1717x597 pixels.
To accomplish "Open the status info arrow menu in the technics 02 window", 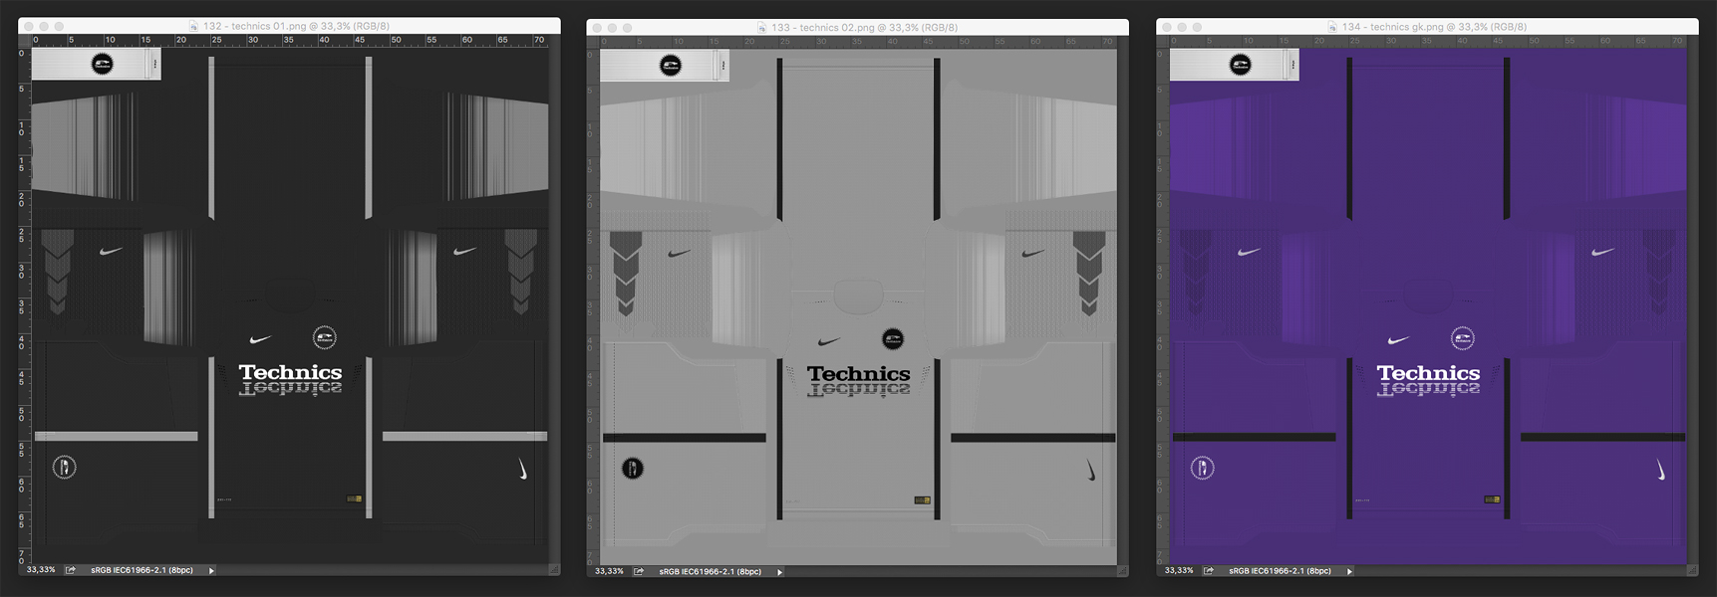I will click(x=779, y=571).
